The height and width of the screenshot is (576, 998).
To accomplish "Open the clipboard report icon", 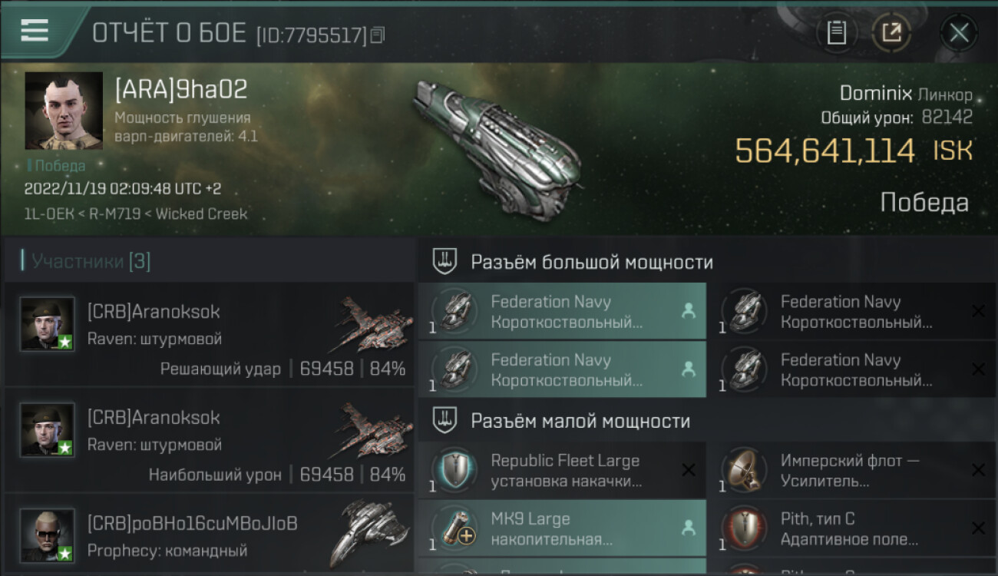I will point(836,32).
